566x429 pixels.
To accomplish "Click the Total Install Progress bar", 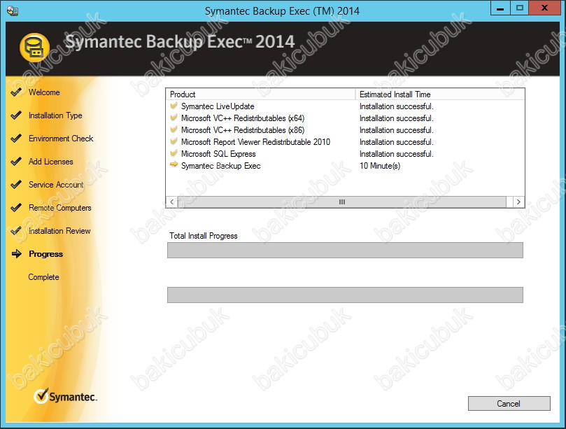I will (x=345, y=251).
